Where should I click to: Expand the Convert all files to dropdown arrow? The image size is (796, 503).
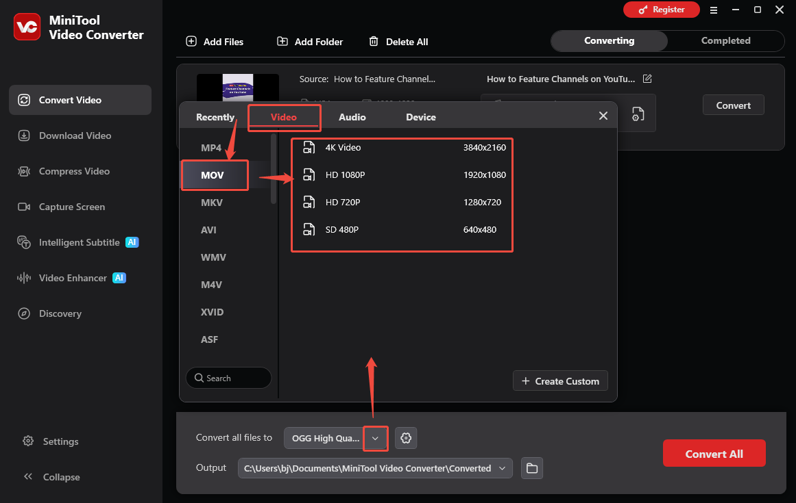click(x=375, y=438)
